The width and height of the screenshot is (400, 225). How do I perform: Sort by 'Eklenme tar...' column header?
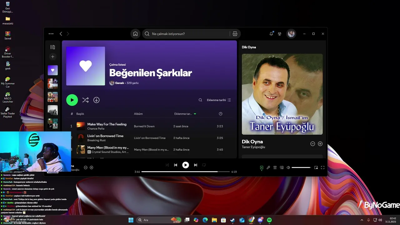(185, 114)
